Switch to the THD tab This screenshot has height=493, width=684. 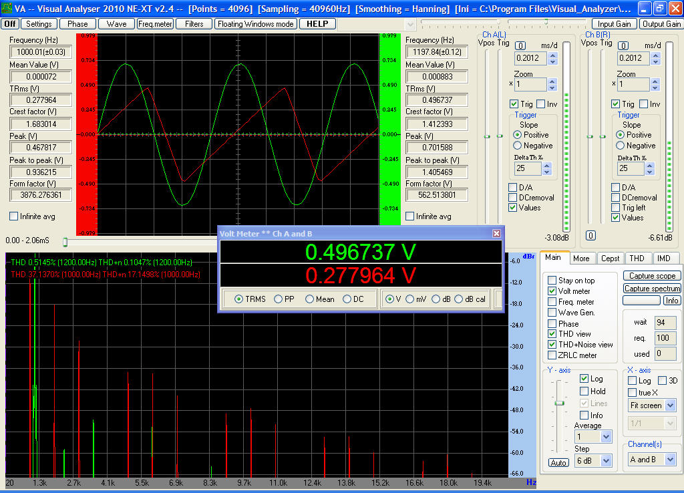click(x=637, y=259)
